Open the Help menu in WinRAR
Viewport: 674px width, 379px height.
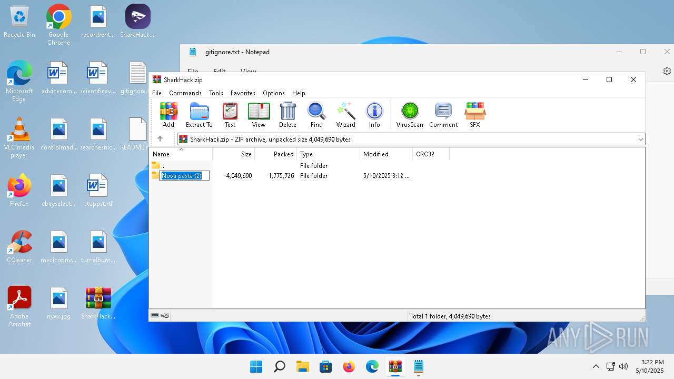pyautogui.click(x=299, y=93)
